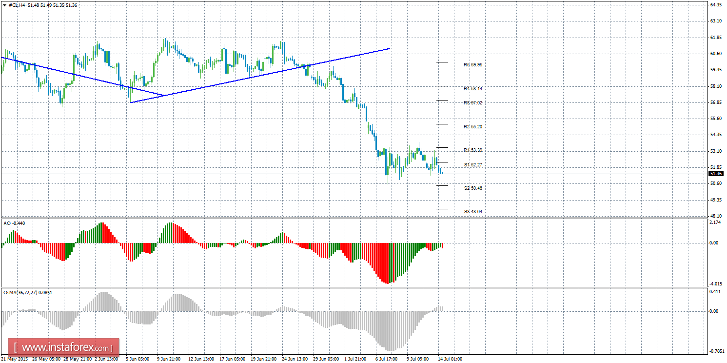Screen dimensions: 727x363
Task: Click the dropdown triangle beside #CL,H4
Action: click(4, 5)
